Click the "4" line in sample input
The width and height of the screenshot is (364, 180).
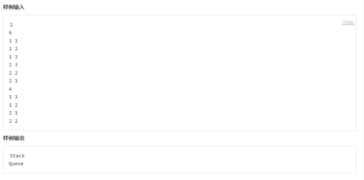coord(10,89)
